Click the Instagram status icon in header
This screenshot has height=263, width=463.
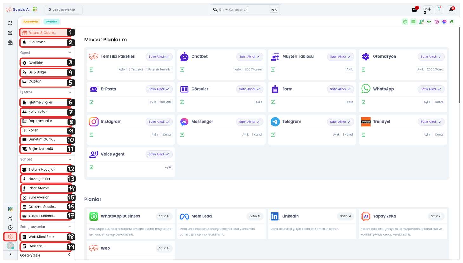[x=437, y=22]
